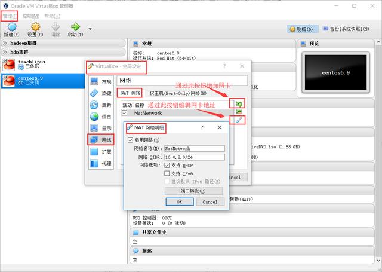This screenshot has height=272, width=382.
Task: Click the New (新建) VM toolbar icon
Action: pos(12,30)
